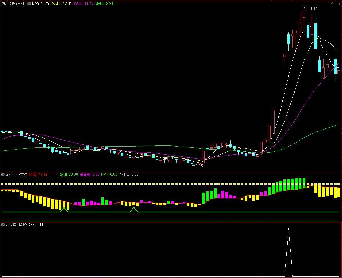Click the 圆弧买: 0.00 value
342x278 pixels.
click(x=129, y=175)
